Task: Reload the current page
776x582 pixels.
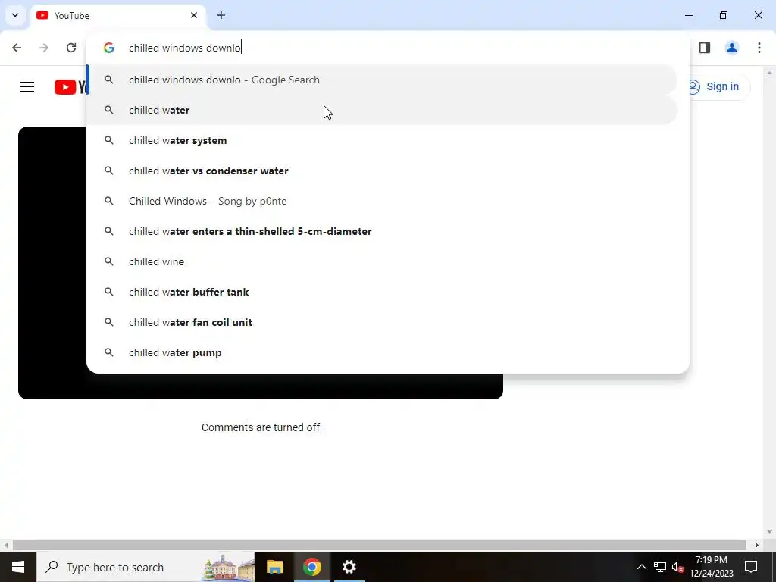Action: [x=71, y=48]
